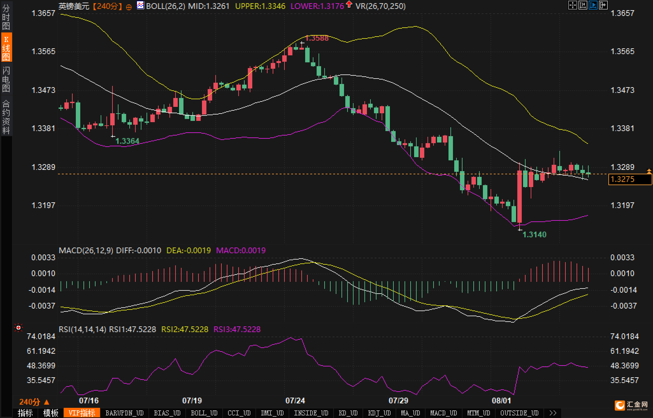The width and height of the screenshot is (653, 418).
Task: Click the red sun icon beside RSI panel
Action: (18, 328)
